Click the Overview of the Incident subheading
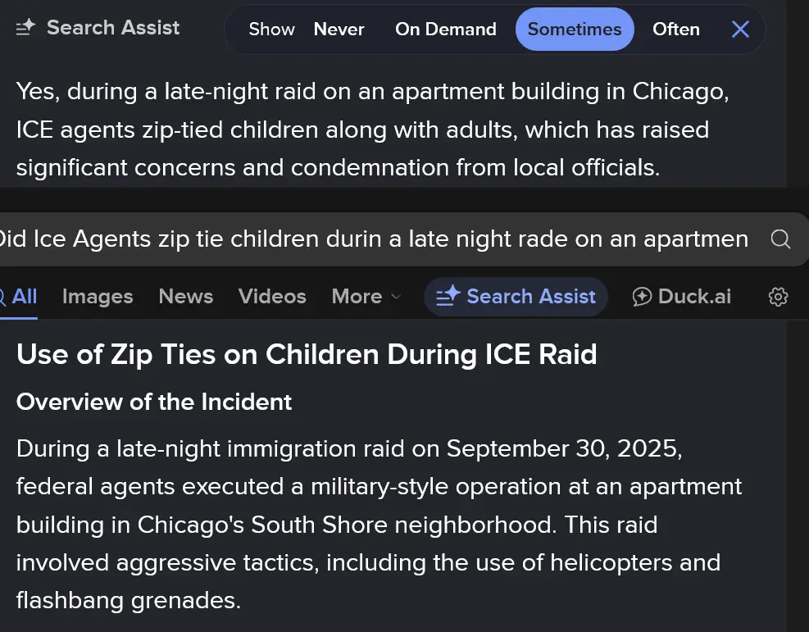 pyautogui.click(x=154, y=402)
